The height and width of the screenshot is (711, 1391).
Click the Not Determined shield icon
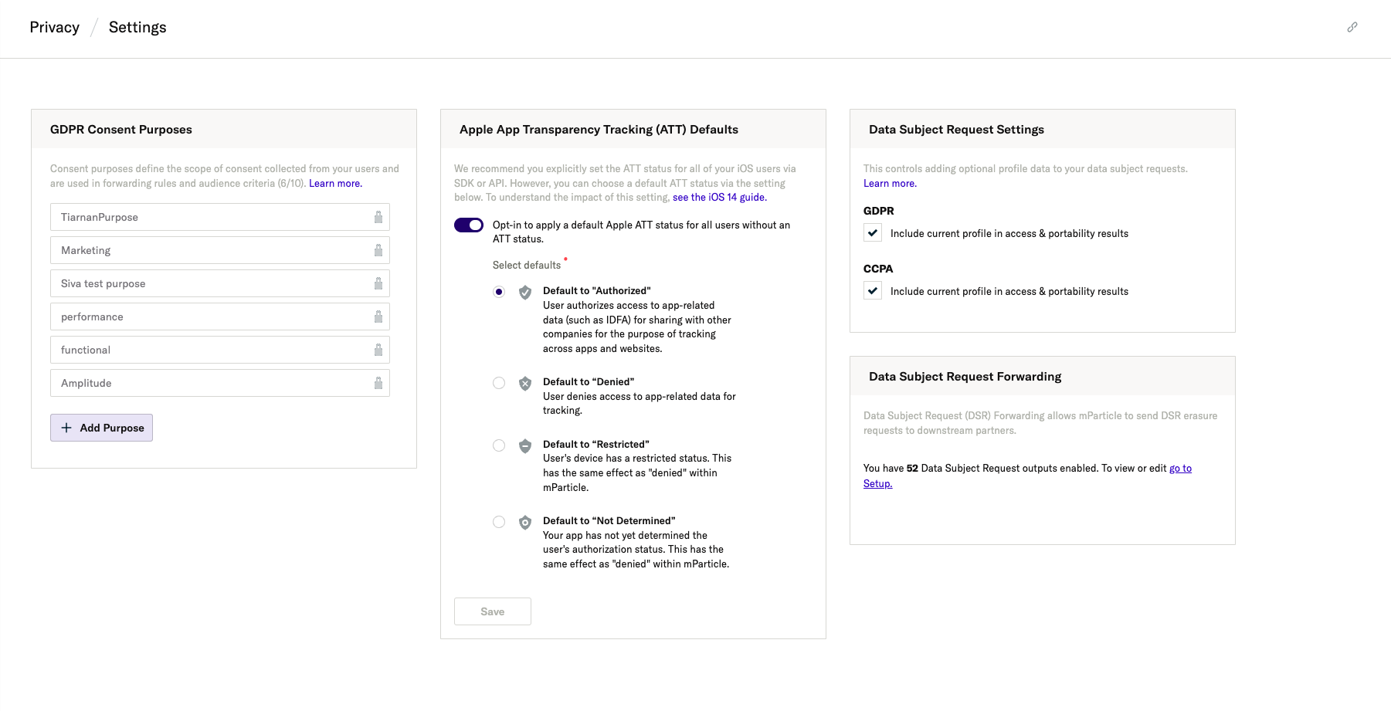pyautogui.click(x=525, y=523)
